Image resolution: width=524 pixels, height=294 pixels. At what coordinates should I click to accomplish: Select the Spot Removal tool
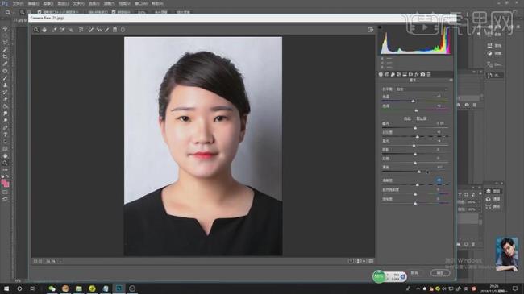click(x=90, y=30)
